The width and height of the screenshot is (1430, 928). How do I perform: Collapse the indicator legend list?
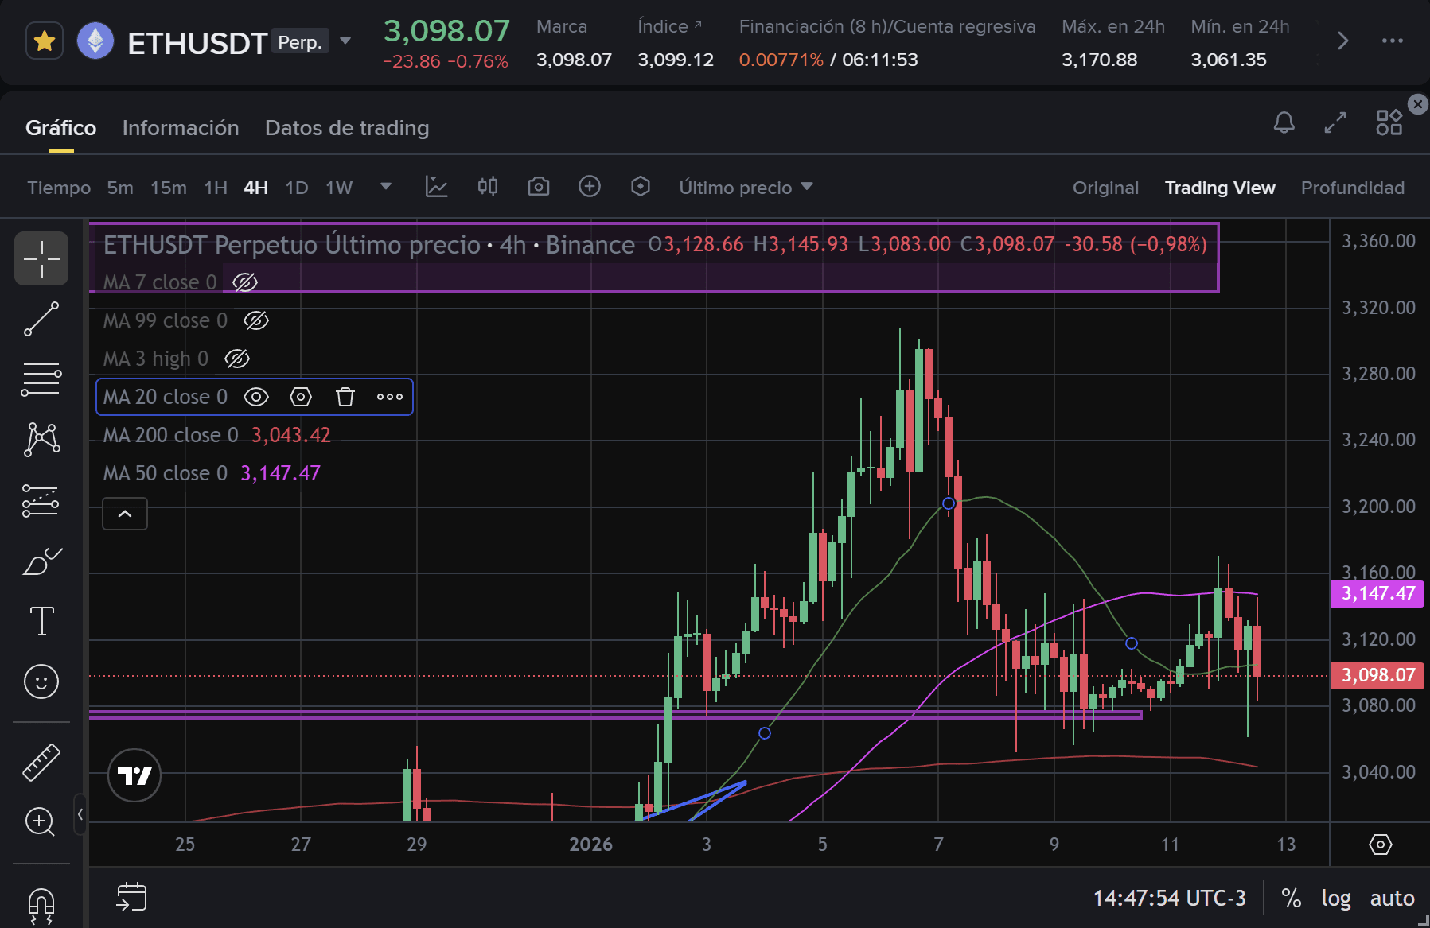125,514
